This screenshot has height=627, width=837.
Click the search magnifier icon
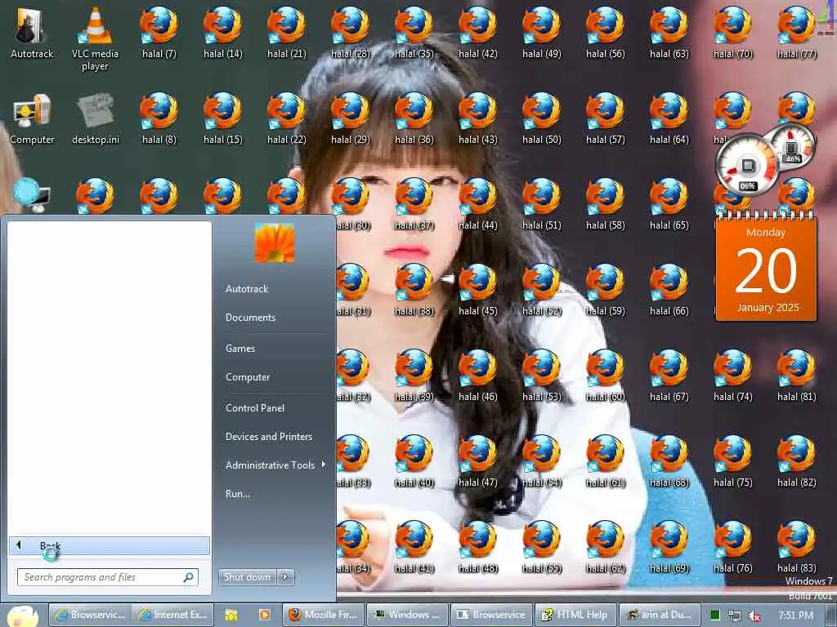(188, 577)
